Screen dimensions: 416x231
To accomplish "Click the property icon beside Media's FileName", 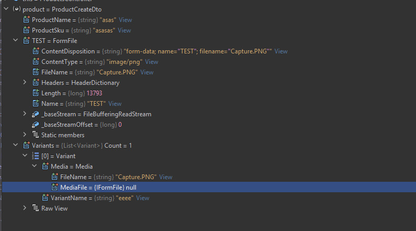I will pos(54,177).
